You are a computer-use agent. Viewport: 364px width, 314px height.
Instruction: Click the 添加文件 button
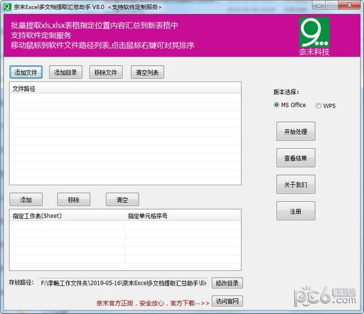tap(26, 72)
